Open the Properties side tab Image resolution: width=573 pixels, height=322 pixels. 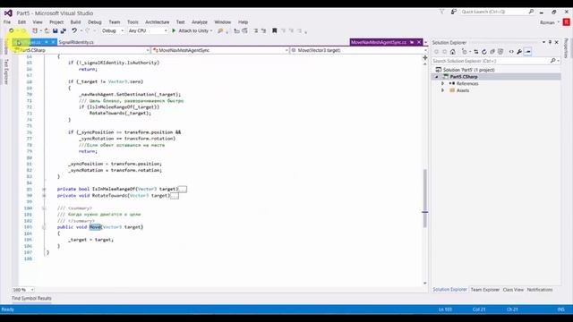click(x=566, y=47)
